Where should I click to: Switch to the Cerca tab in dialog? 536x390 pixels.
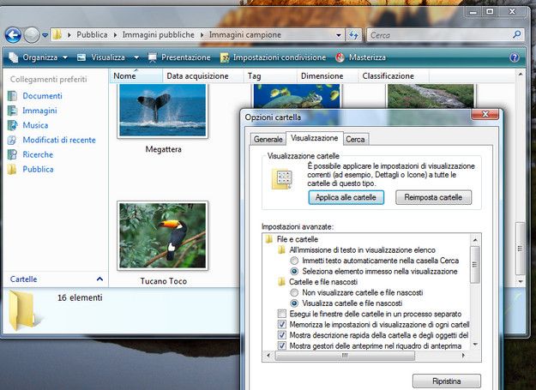[356, 140]
